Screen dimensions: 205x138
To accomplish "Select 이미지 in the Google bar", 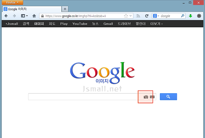I will pyautogui.click(x=39, y=24).
